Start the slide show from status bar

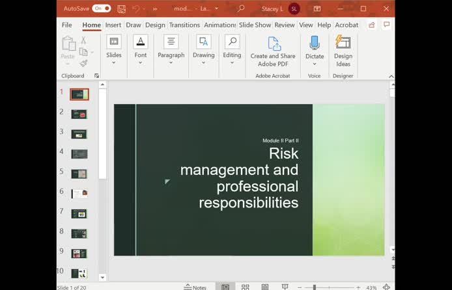(x=285, y=287)
